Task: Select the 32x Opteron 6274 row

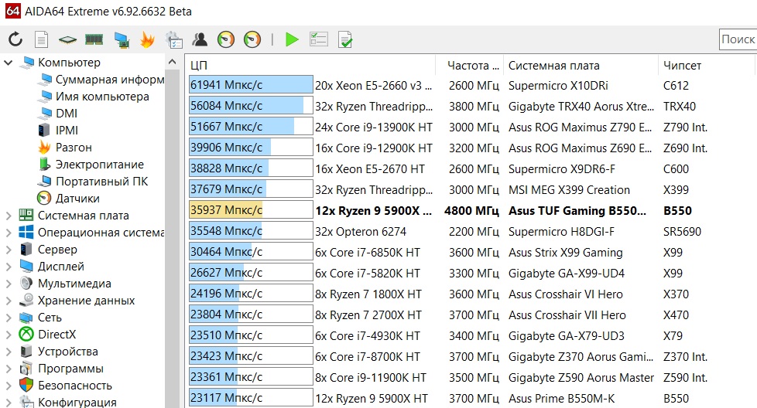Action: click(x=361, y=232)
